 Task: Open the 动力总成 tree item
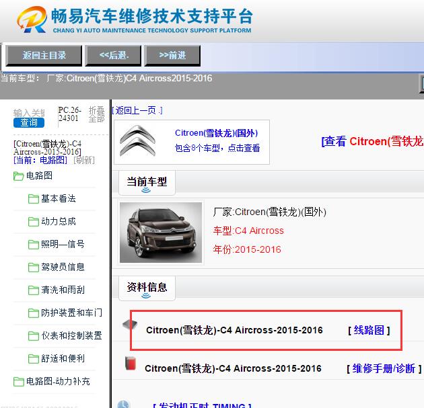point(59,221)
